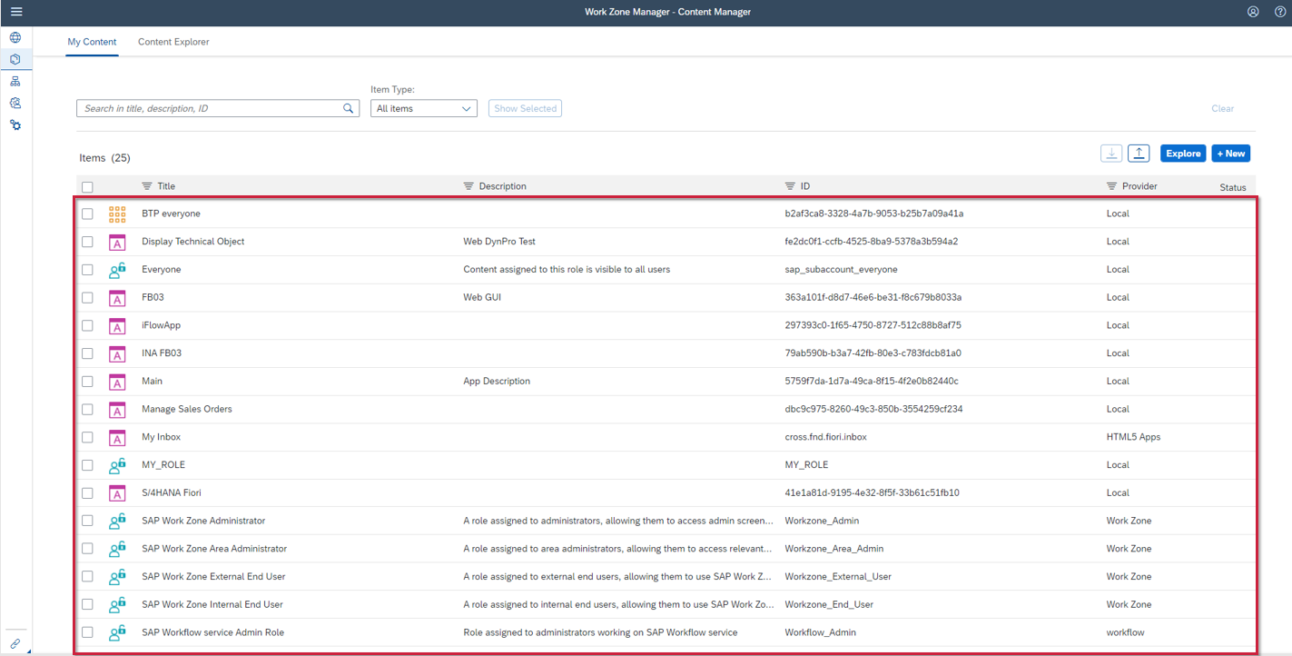Viewport: 1292px width, 656px height.
Task: Click the upload arrow icon button
Action: (x=1139, y=154)
